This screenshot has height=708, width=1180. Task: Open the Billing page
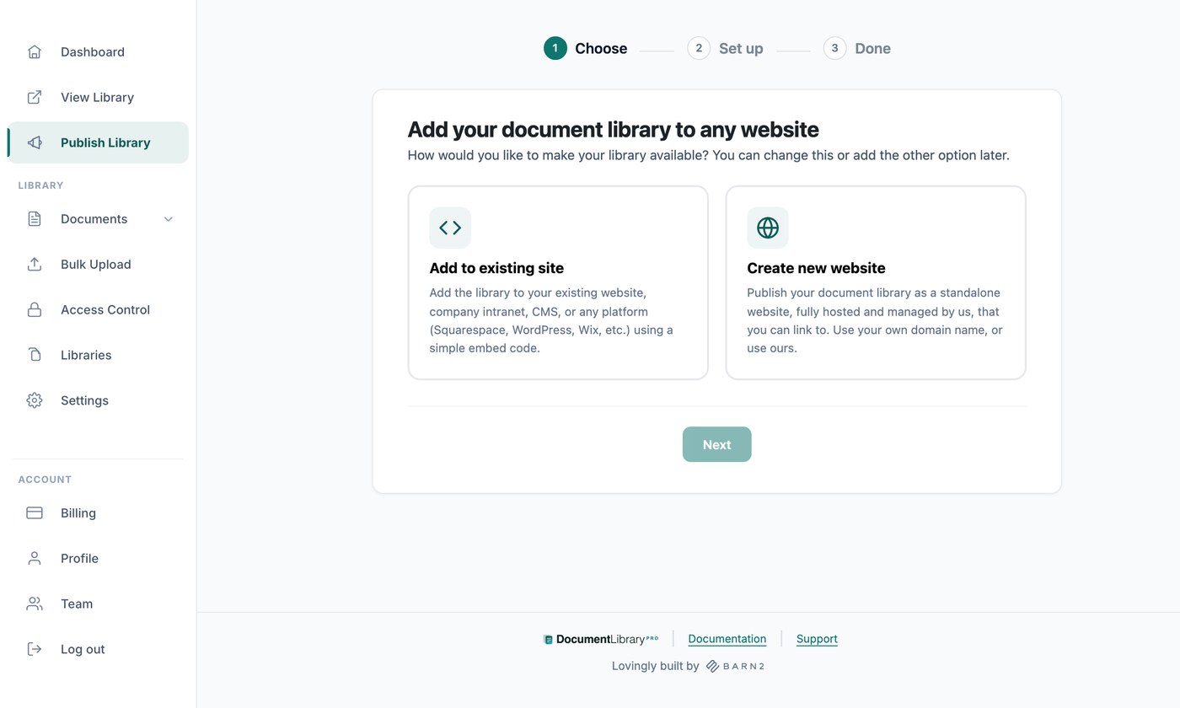(x=98, y=513)
